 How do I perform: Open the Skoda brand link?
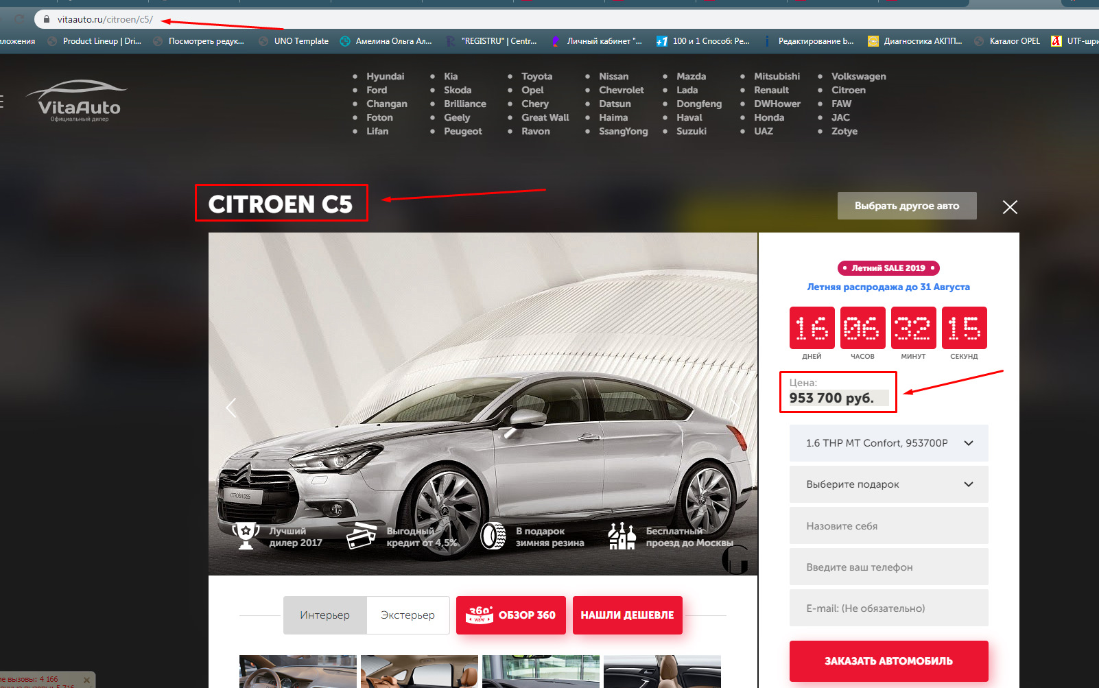(x=458, y=90)
